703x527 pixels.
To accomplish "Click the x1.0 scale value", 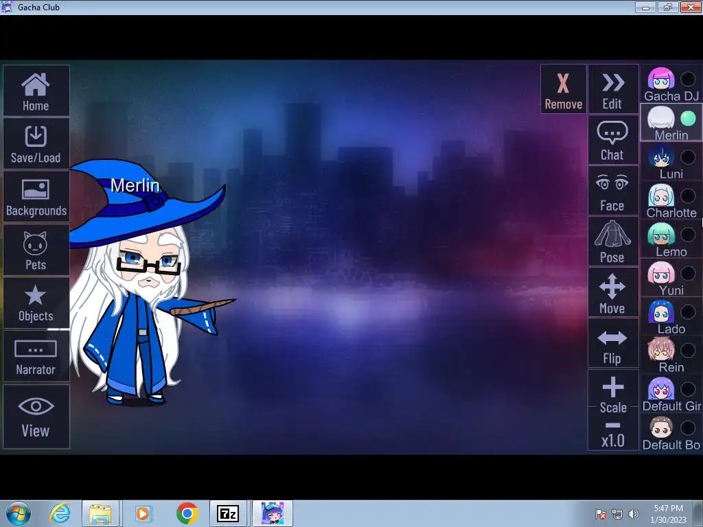I will (x=613, y=441).
